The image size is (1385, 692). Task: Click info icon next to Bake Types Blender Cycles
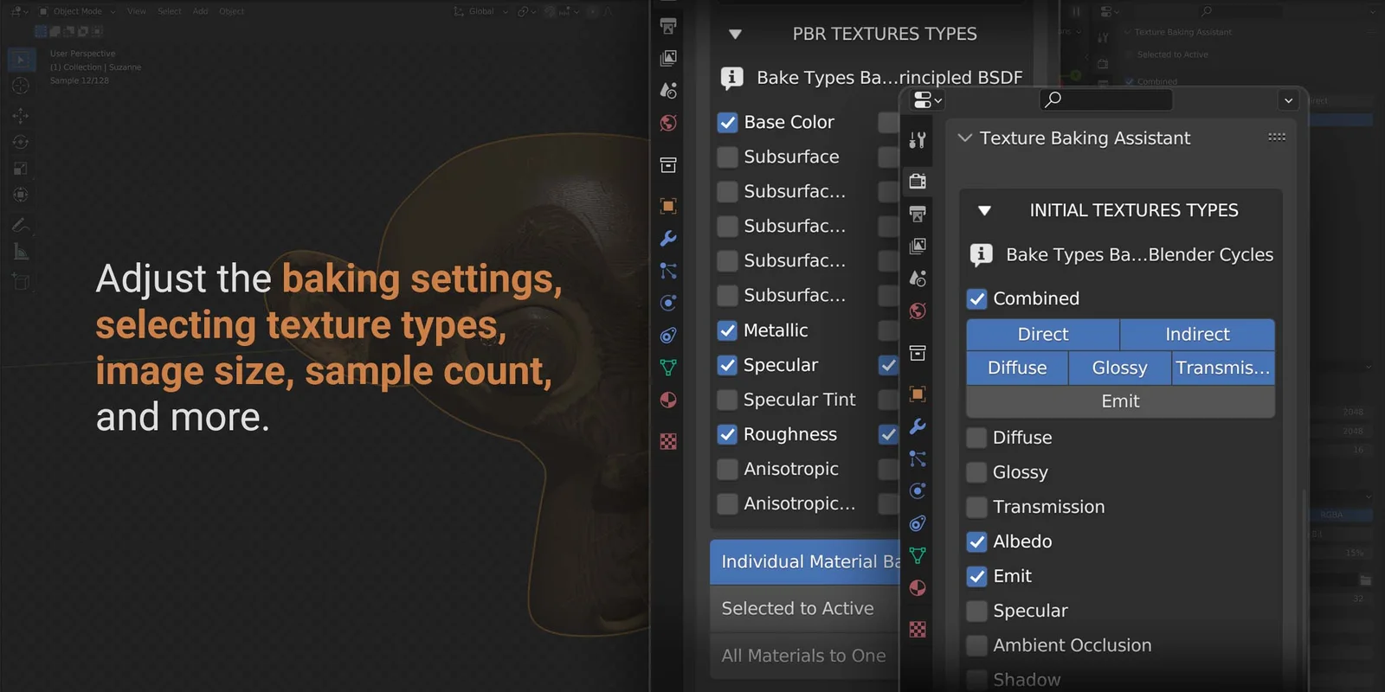[981, 254]
